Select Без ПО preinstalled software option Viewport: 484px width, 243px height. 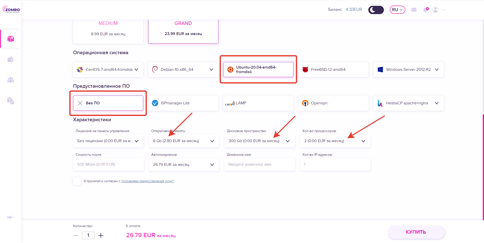click(x=108, y=103)
